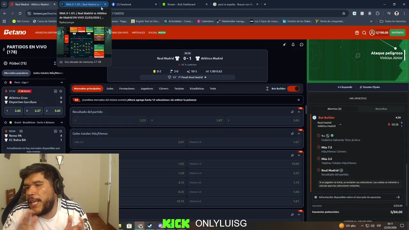Viewport: 409px width, 230px height.
Task: Select the Resueltas bets tab
Action: (381, 109)
